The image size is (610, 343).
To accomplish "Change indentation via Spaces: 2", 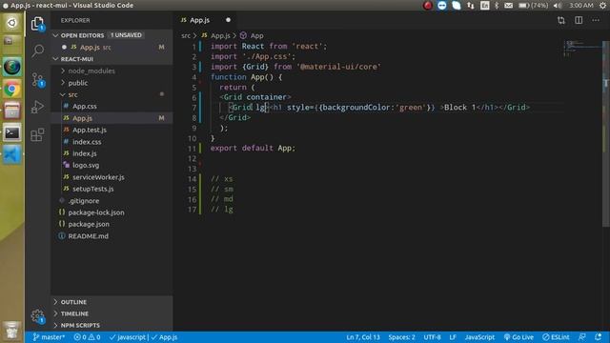I will pos(401,337).
